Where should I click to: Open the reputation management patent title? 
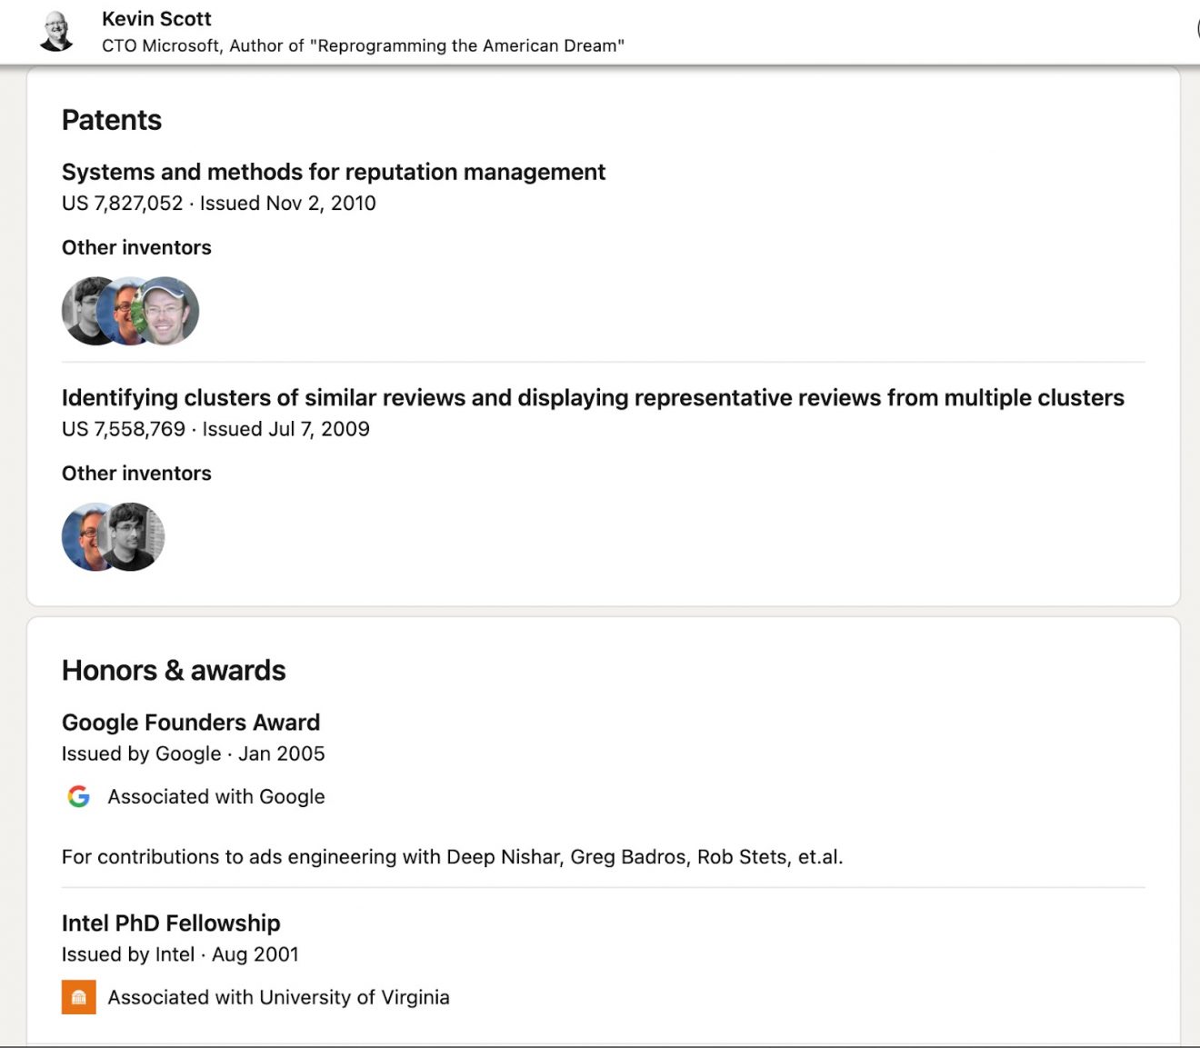tap(333, 172)
